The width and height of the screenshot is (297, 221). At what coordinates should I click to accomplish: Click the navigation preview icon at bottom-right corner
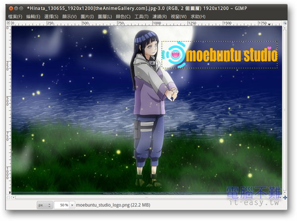tap(285, 197)
